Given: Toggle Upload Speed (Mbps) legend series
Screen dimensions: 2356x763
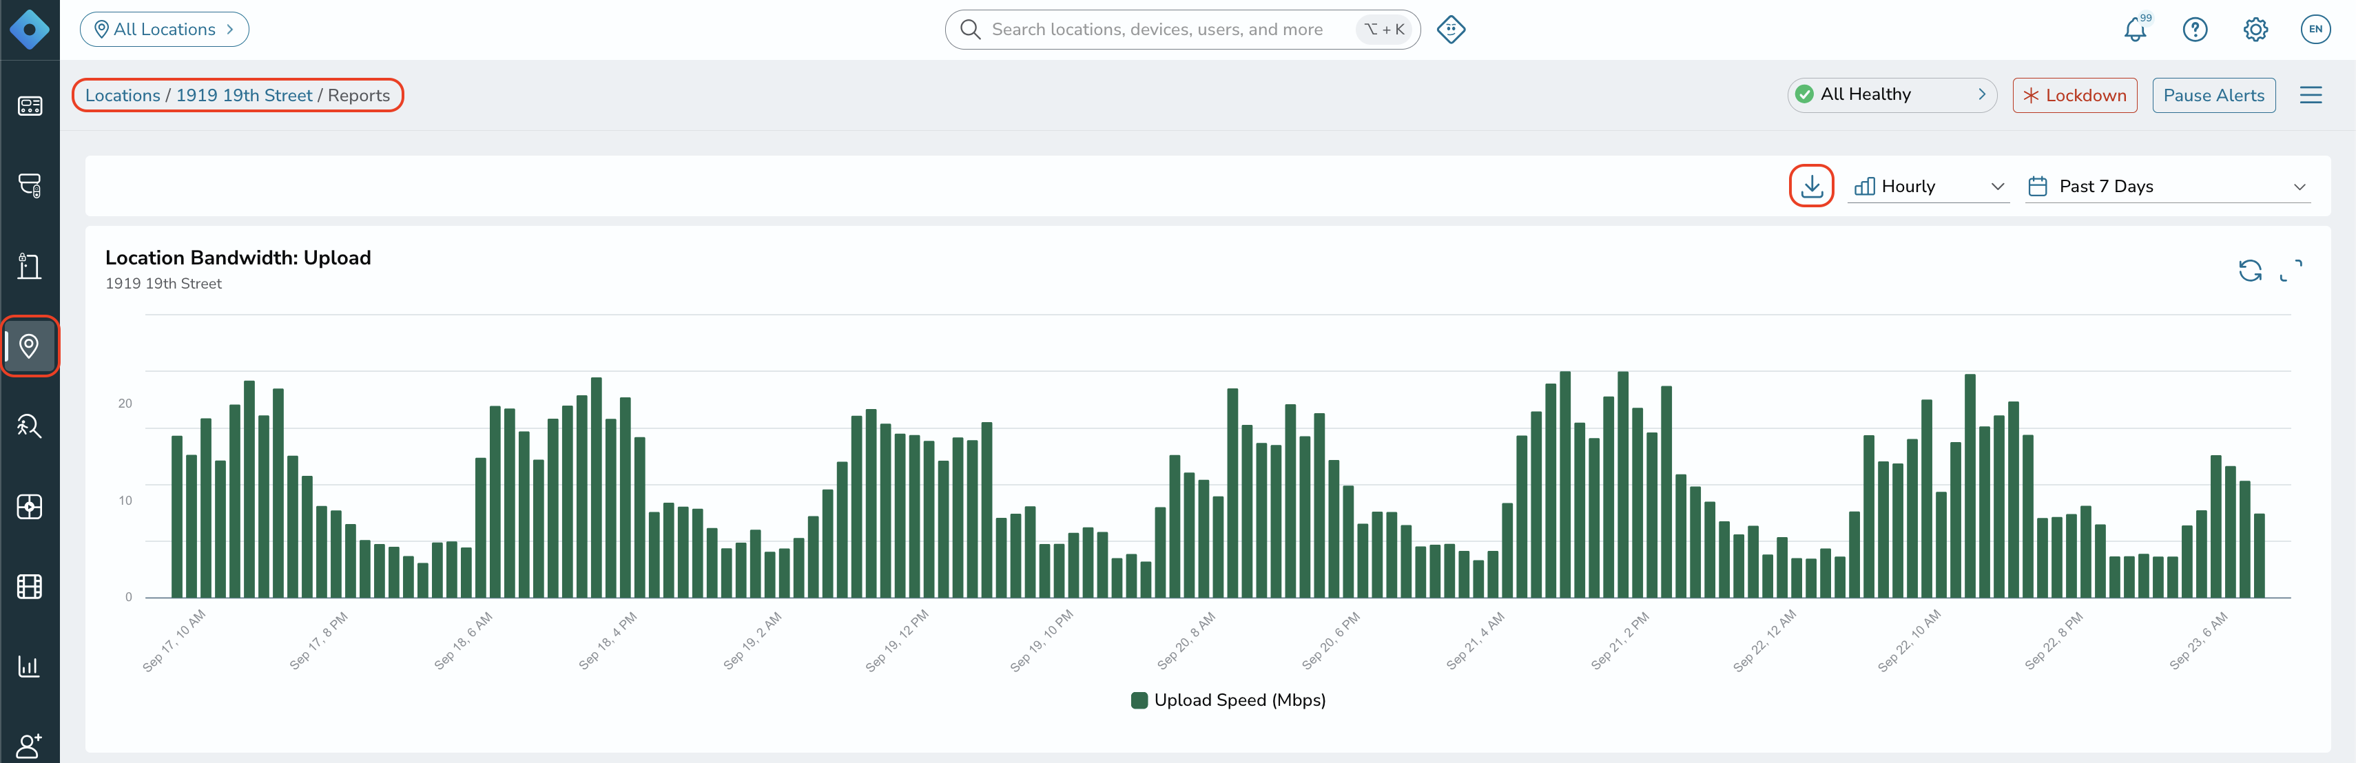Looking at the screenshot, I should [1228, 700].
